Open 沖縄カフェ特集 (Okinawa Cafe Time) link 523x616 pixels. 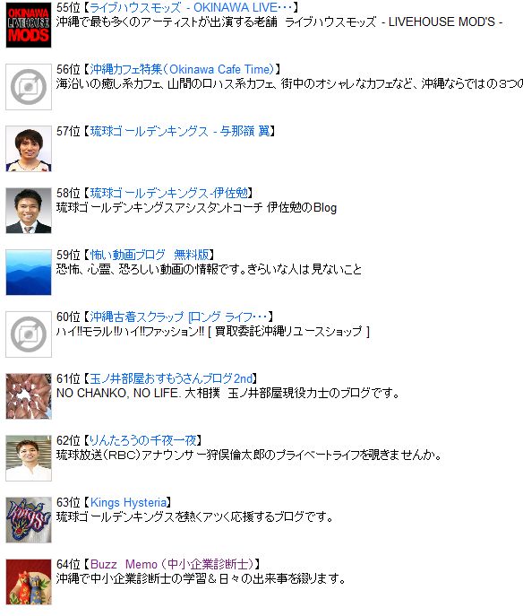pyautogui.click(x=182, y=69)
